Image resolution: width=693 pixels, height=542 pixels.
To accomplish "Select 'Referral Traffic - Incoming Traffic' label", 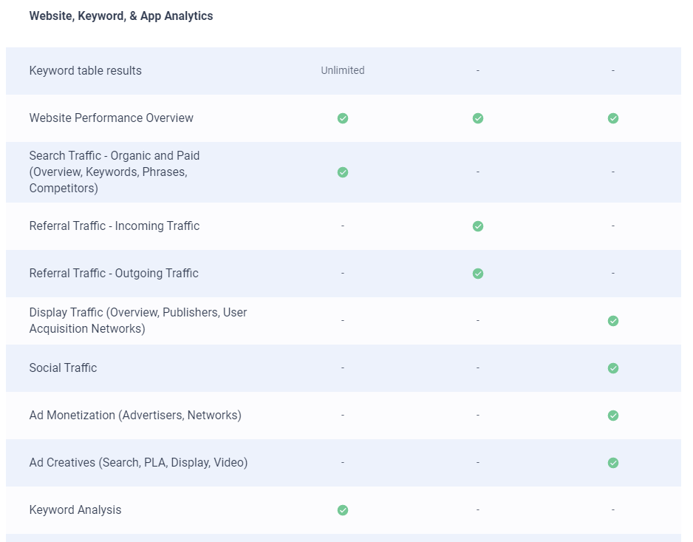I will [115, 226].
